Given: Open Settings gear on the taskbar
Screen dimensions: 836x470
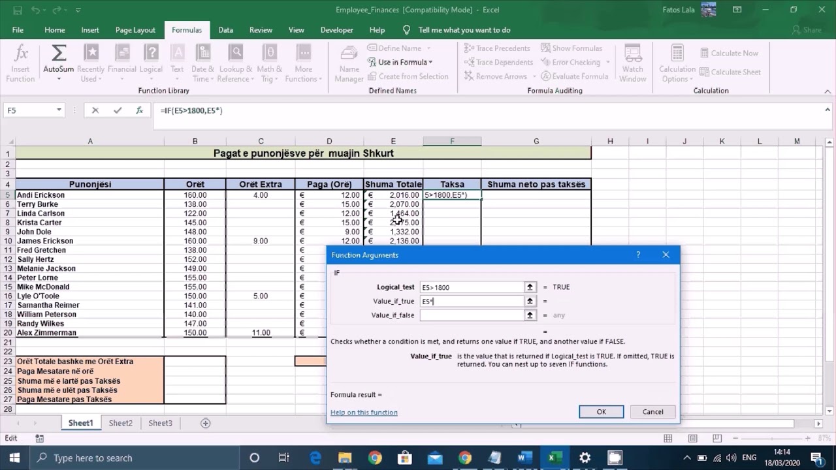Looking at the screenshot, I should click(x=585, y=458).
